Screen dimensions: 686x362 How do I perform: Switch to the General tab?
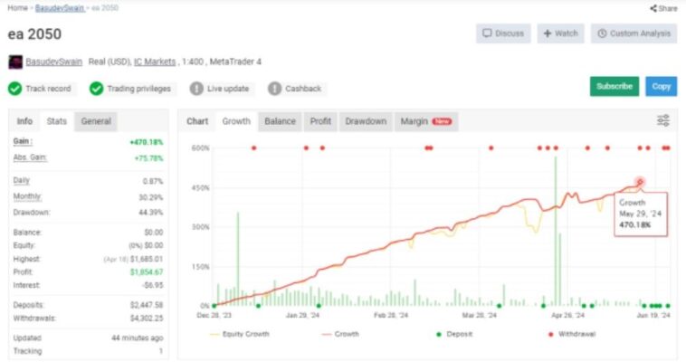click(96, 121)
